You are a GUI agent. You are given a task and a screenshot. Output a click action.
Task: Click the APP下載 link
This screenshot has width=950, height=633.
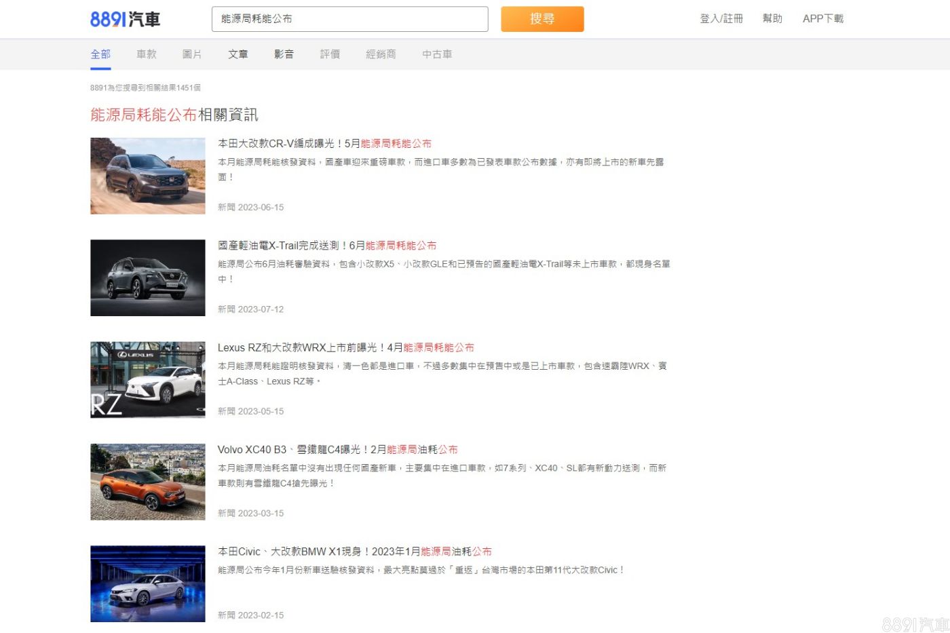[x=822, y=19]
